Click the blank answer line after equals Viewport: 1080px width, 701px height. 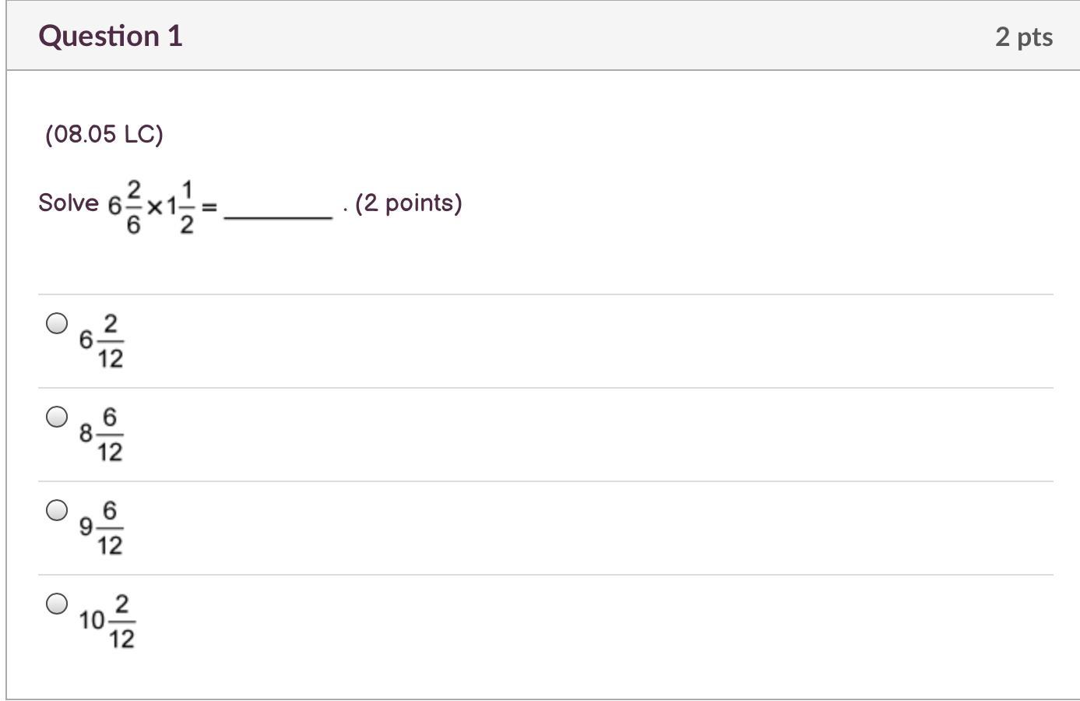point(278,218)
